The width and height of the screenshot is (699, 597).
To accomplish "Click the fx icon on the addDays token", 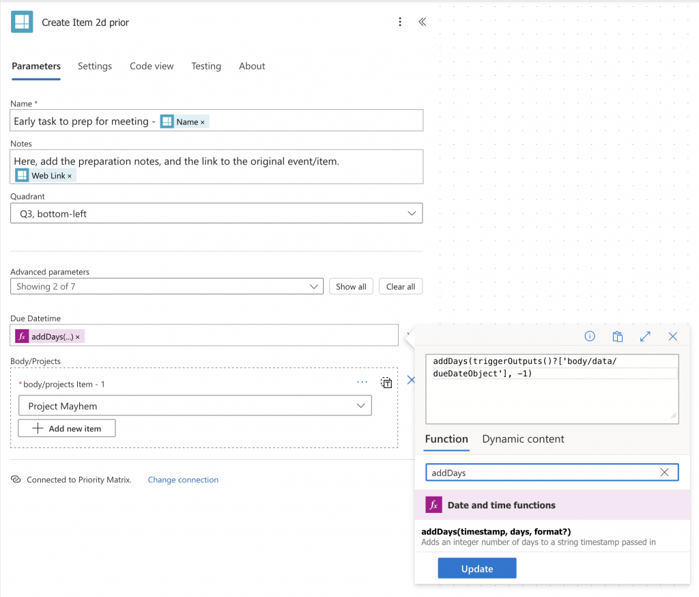I will coord(21,336).
